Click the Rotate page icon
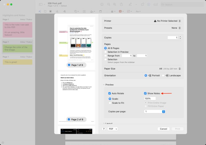Screen dimensions: 206x145 (142, 5)
